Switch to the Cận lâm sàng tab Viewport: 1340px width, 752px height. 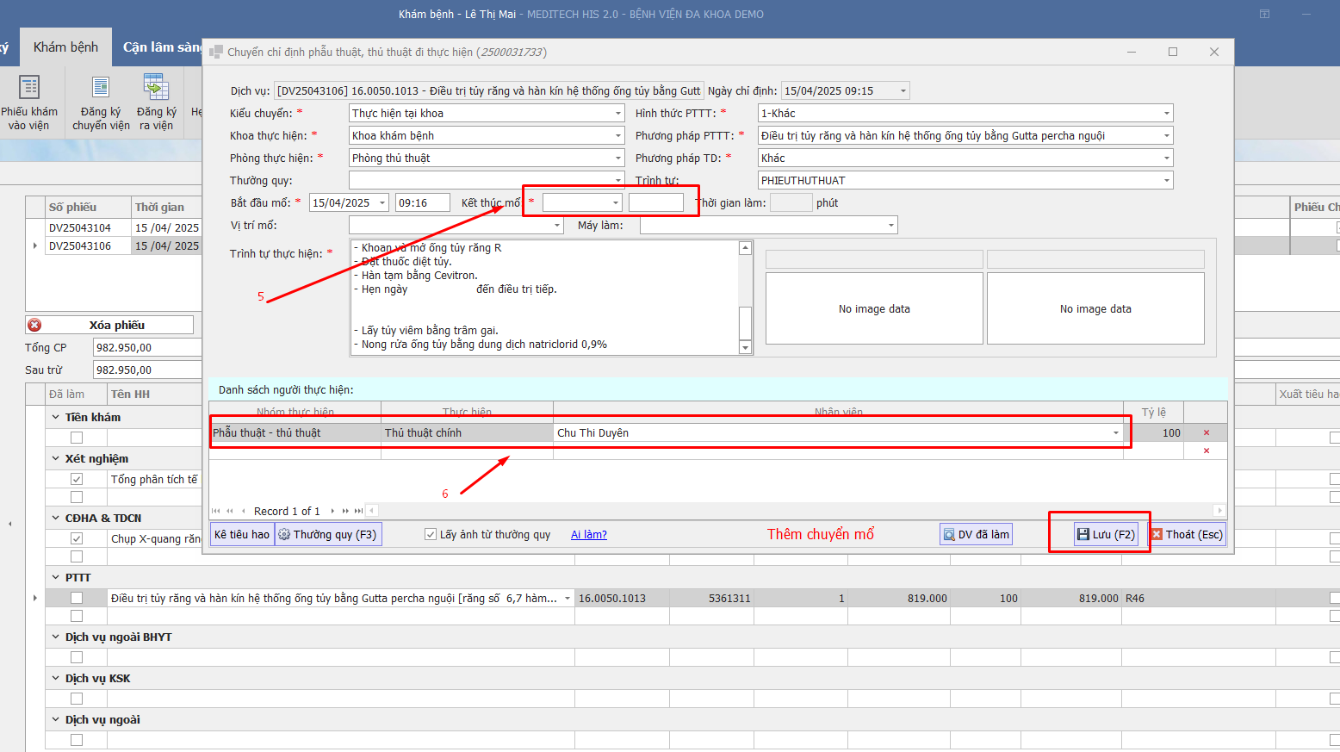point(160,47)
